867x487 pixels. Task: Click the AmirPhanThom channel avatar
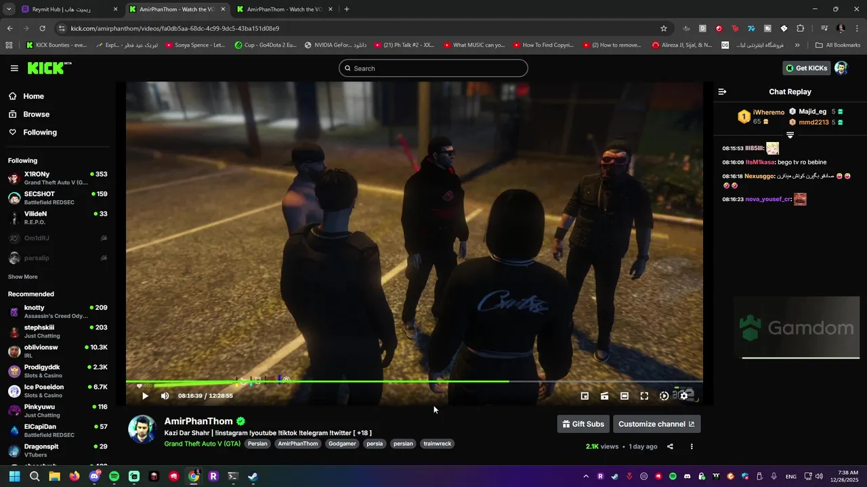pos(142,430)
